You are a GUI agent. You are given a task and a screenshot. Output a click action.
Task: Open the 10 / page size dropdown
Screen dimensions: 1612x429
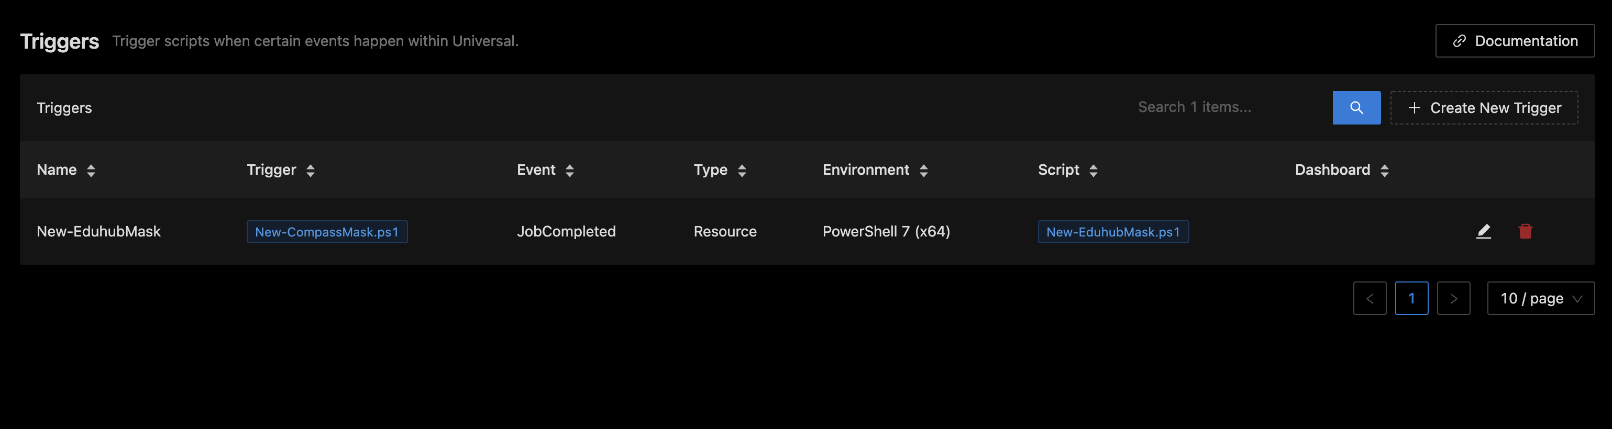1541,298
